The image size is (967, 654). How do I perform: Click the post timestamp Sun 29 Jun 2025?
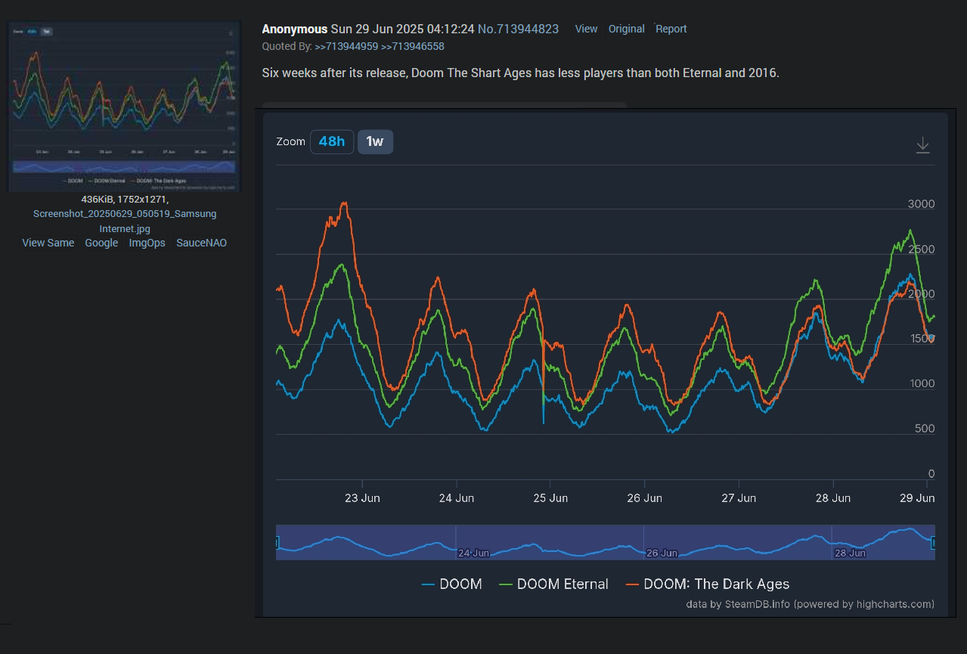coord(403,29)
